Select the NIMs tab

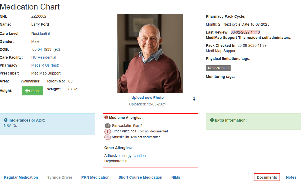(176, 177)
